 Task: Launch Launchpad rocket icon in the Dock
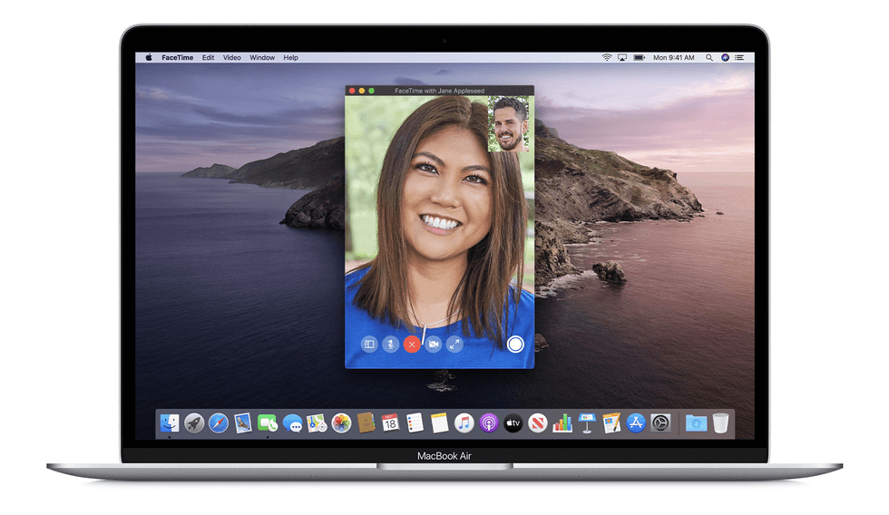tap(194, 423)
